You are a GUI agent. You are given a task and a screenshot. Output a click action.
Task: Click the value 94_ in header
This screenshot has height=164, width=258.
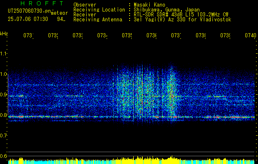(x=61, y=19)
